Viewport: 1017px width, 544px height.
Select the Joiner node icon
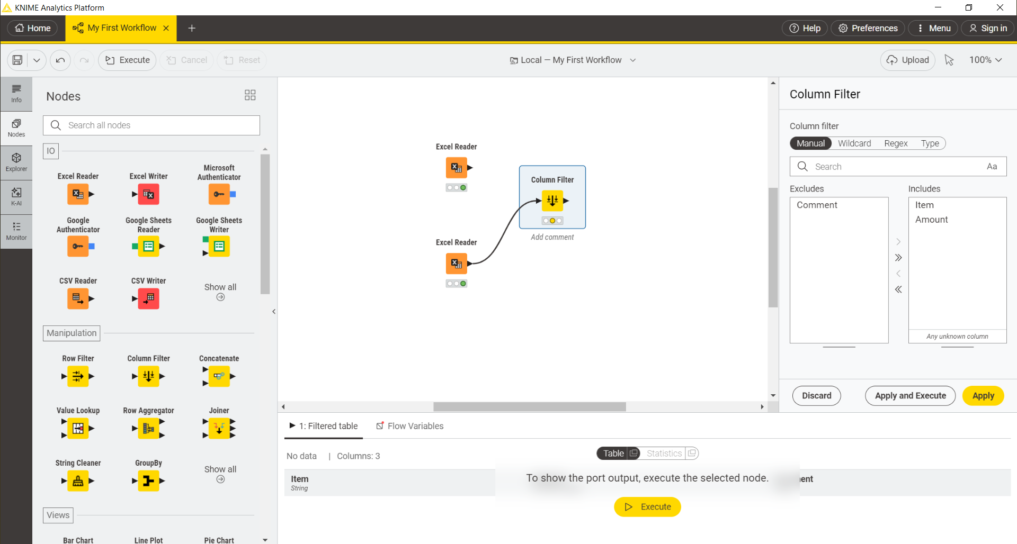pyautogui.click(x=218, y=429)
